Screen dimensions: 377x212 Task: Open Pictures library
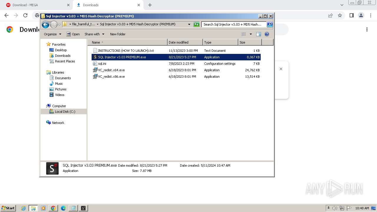click(61, 89)
